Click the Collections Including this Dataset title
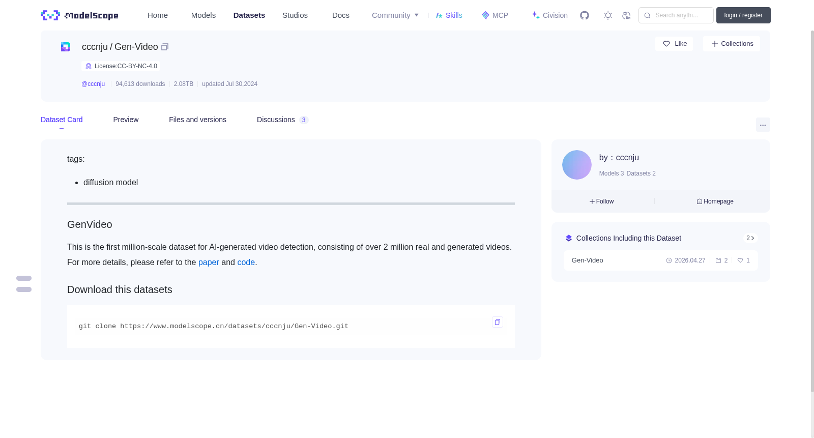Screen dimensions: 814x438 (x=629, y=238)
